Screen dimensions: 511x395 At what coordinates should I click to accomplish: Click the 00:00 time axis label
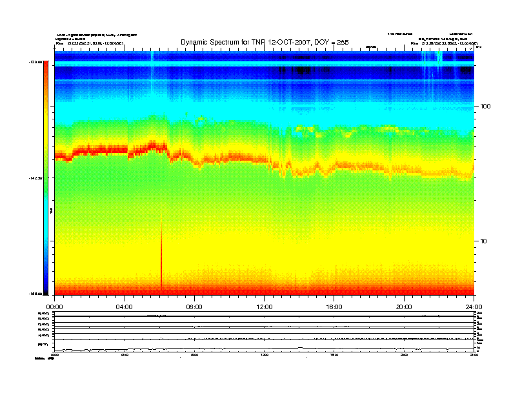[54, 307]
